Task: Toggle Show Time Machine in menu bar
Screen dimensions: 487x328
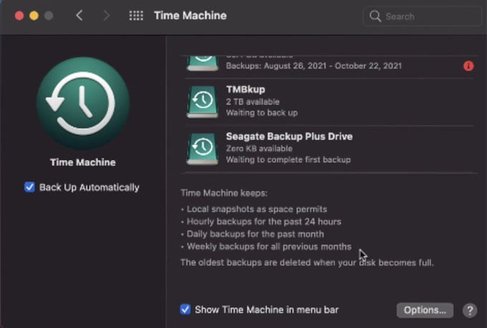Action: tap(185, 309)
